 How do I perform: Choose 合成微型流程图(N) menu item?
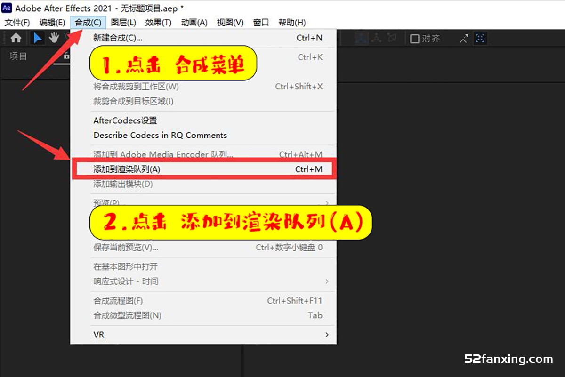tap(203, 315)
